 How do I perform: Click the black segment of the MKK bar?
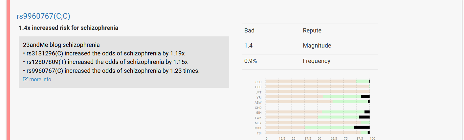362,128
